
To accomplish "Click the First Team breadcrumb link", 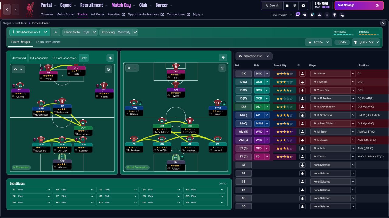I will tap(22, 23).
